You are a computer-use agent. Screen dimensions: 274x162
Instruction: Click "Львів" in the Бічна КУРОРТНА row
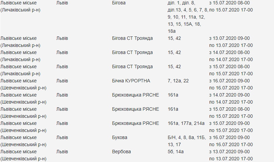[62, 81]
